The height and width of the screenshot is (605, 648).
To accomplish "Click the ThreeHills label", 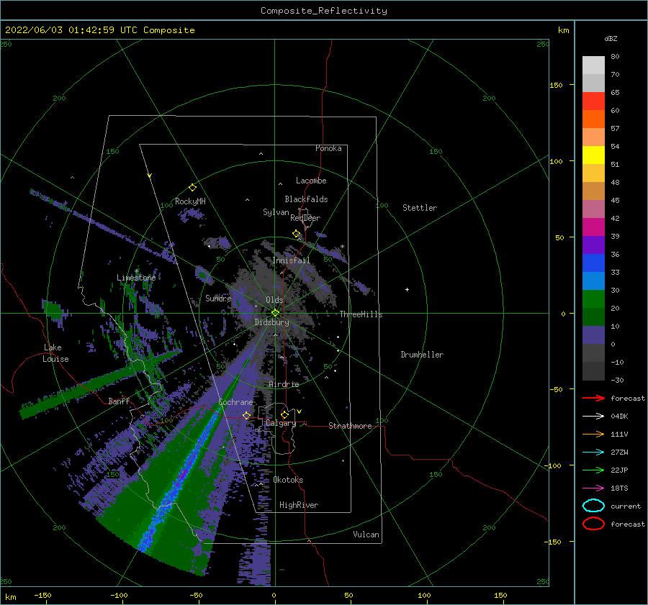I will (361, 314).
